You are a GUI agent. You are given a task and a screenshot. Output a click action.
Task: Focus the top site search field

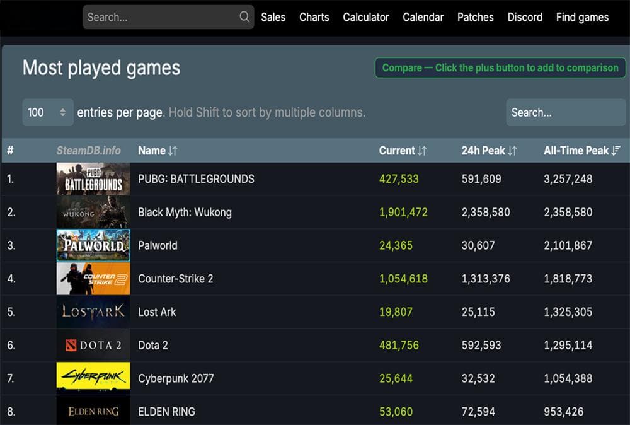[168, 17]
